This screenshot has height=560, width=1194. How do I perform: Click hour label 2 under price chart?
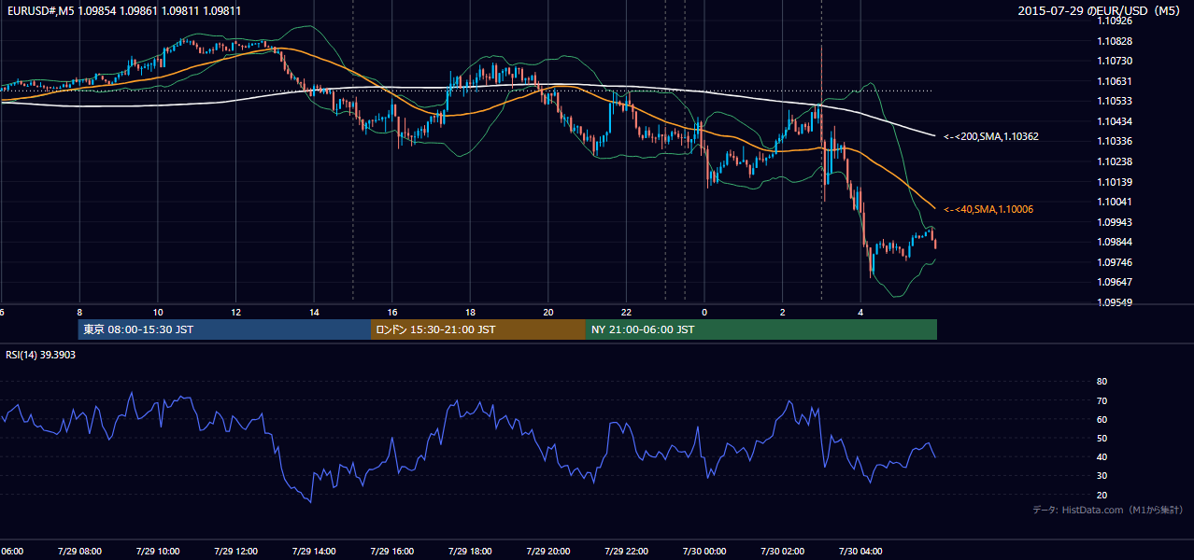(783, 312)
